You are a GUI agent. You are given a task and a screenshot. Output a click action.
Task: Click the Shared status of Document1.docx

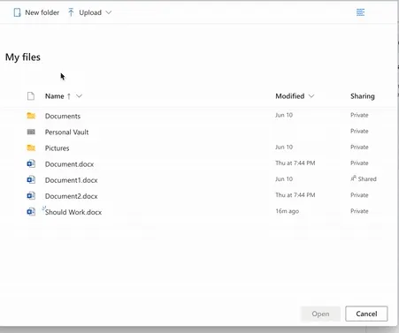(x=367, y=179)
